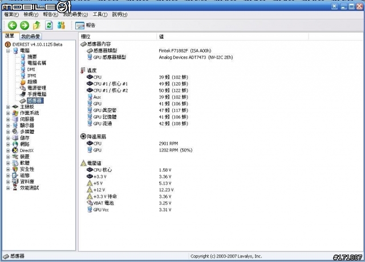Click the 溫度 thermometer icon
365x262 pixels.
pos(83,70)
